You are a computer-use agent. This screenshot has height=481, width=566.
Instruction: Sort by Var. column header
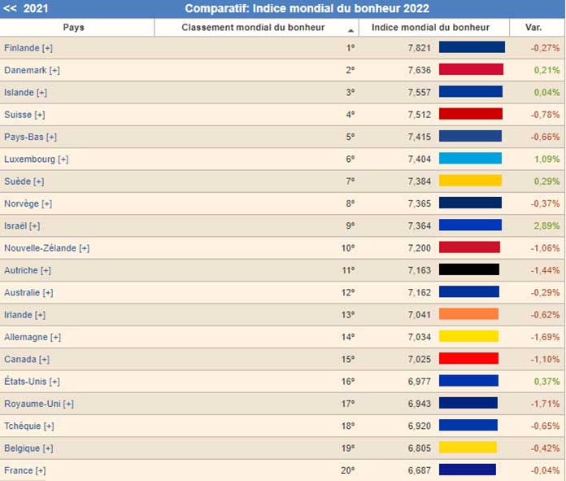coord(533,28)
